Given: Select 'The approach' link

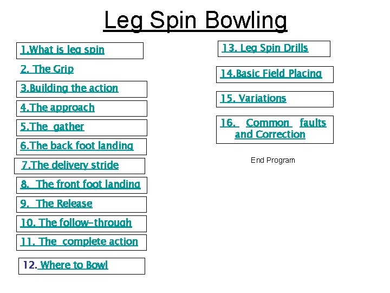Looking at the screenshot, I should [x=57, y=107].
